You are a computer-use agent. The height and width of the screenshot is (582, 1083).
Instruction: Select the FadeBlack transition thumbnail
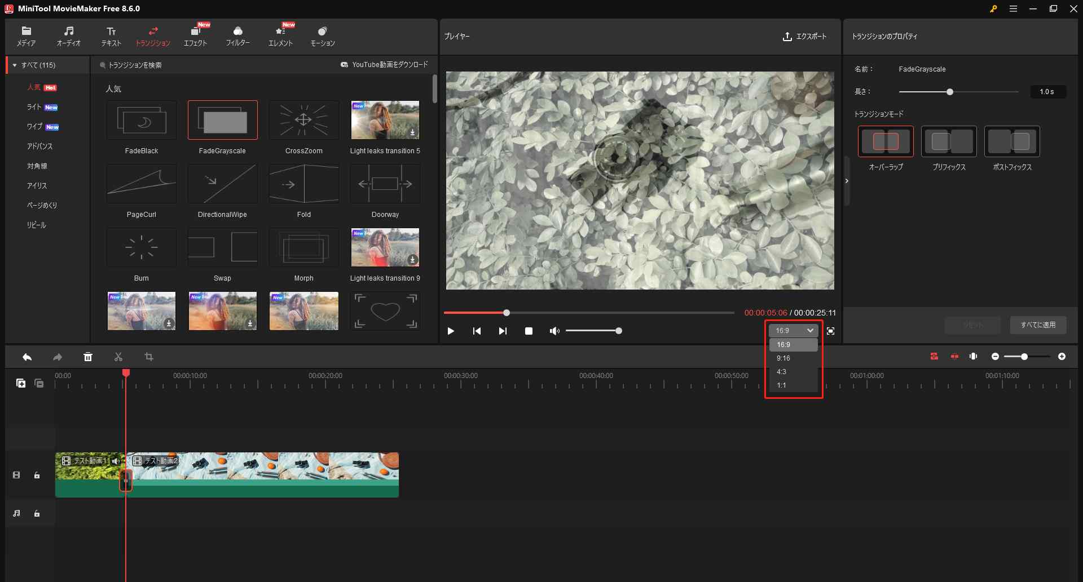click(x=141, y=120)
